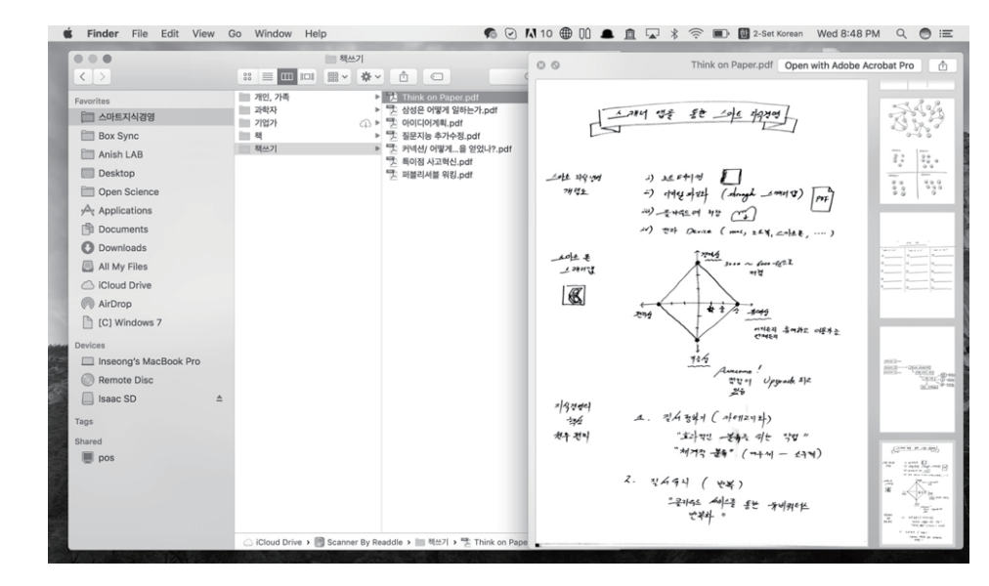
Task: Expand the 책 folder arrow
Action: [377, 136]
